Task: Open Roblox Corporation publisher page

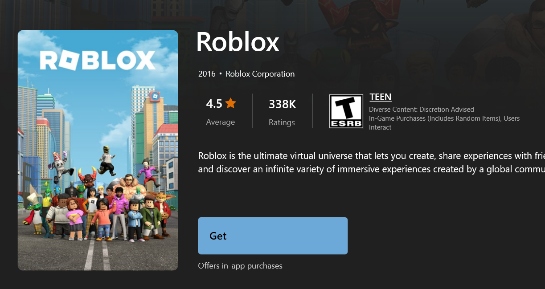Action: [260, 73]
